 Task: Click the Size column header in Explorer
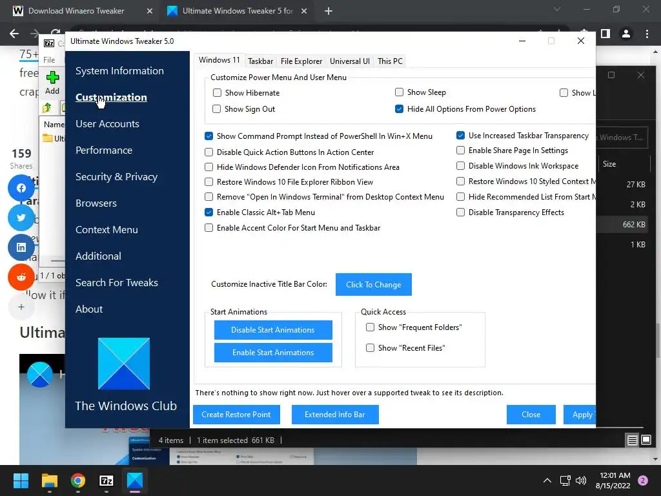[x=609, y=164]
